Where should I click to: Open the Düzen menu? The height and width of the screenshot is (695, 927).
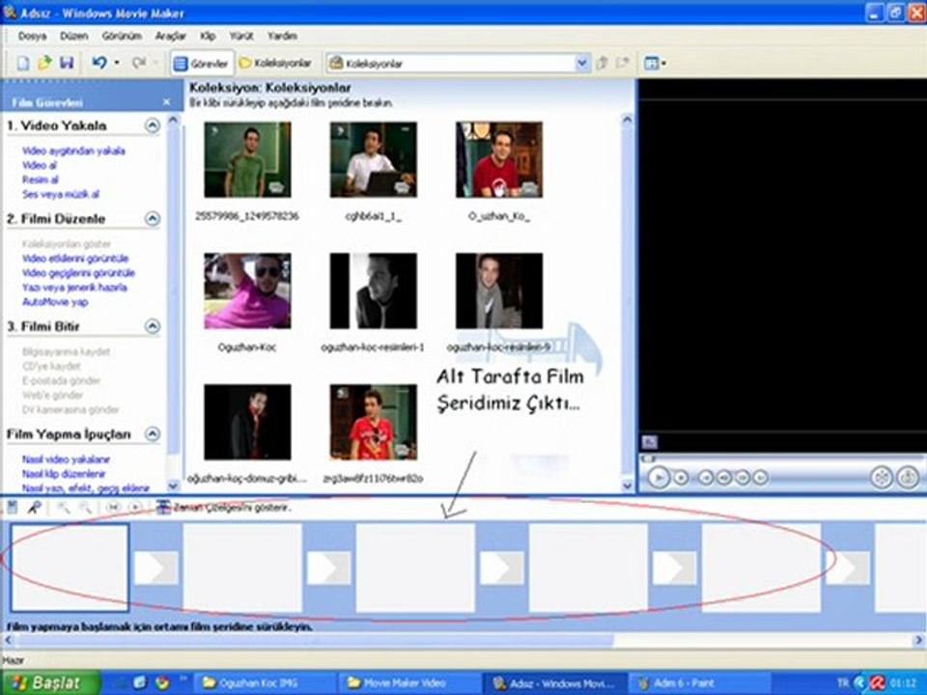[x=74, y=36]
